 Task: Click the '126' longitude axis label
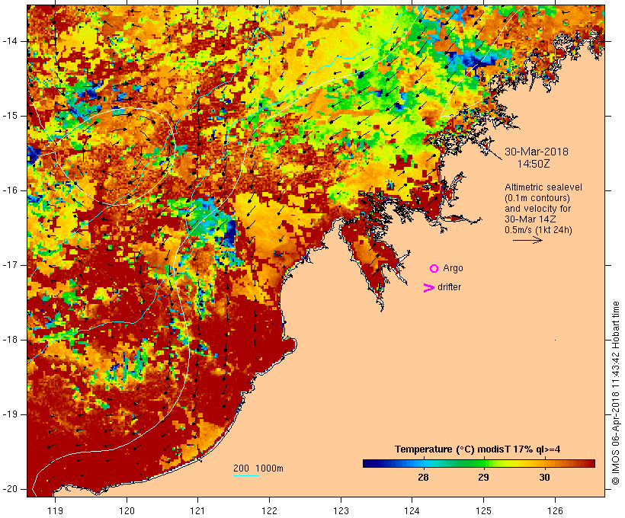(x=555, y=510)
